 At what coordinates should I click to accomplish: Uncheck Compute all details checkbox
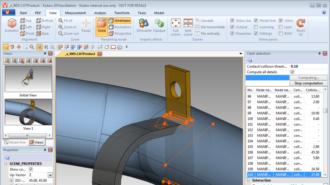pyautogui.click(x=293, y=72)
